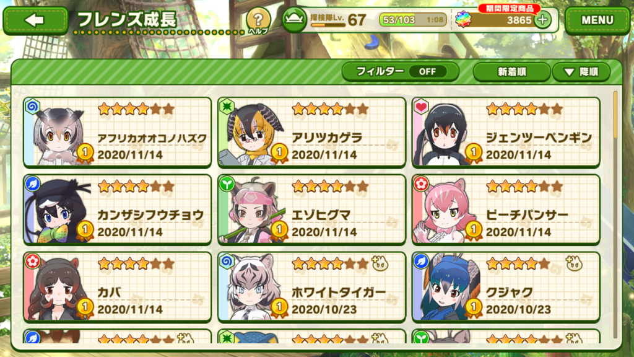Image resolution: width=634 pixels, height=357 pixels.
Task: Tap the green plus to add gems
Action: [542, 19]
